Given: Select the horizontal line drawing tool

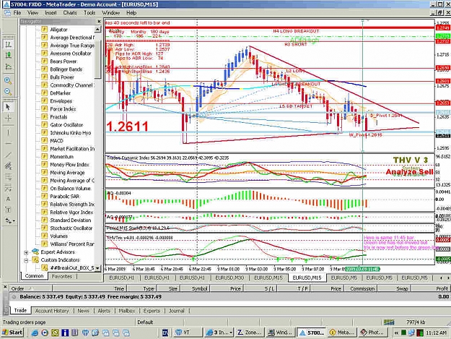Looking at the screenshot, I should [x=8, y=143].
